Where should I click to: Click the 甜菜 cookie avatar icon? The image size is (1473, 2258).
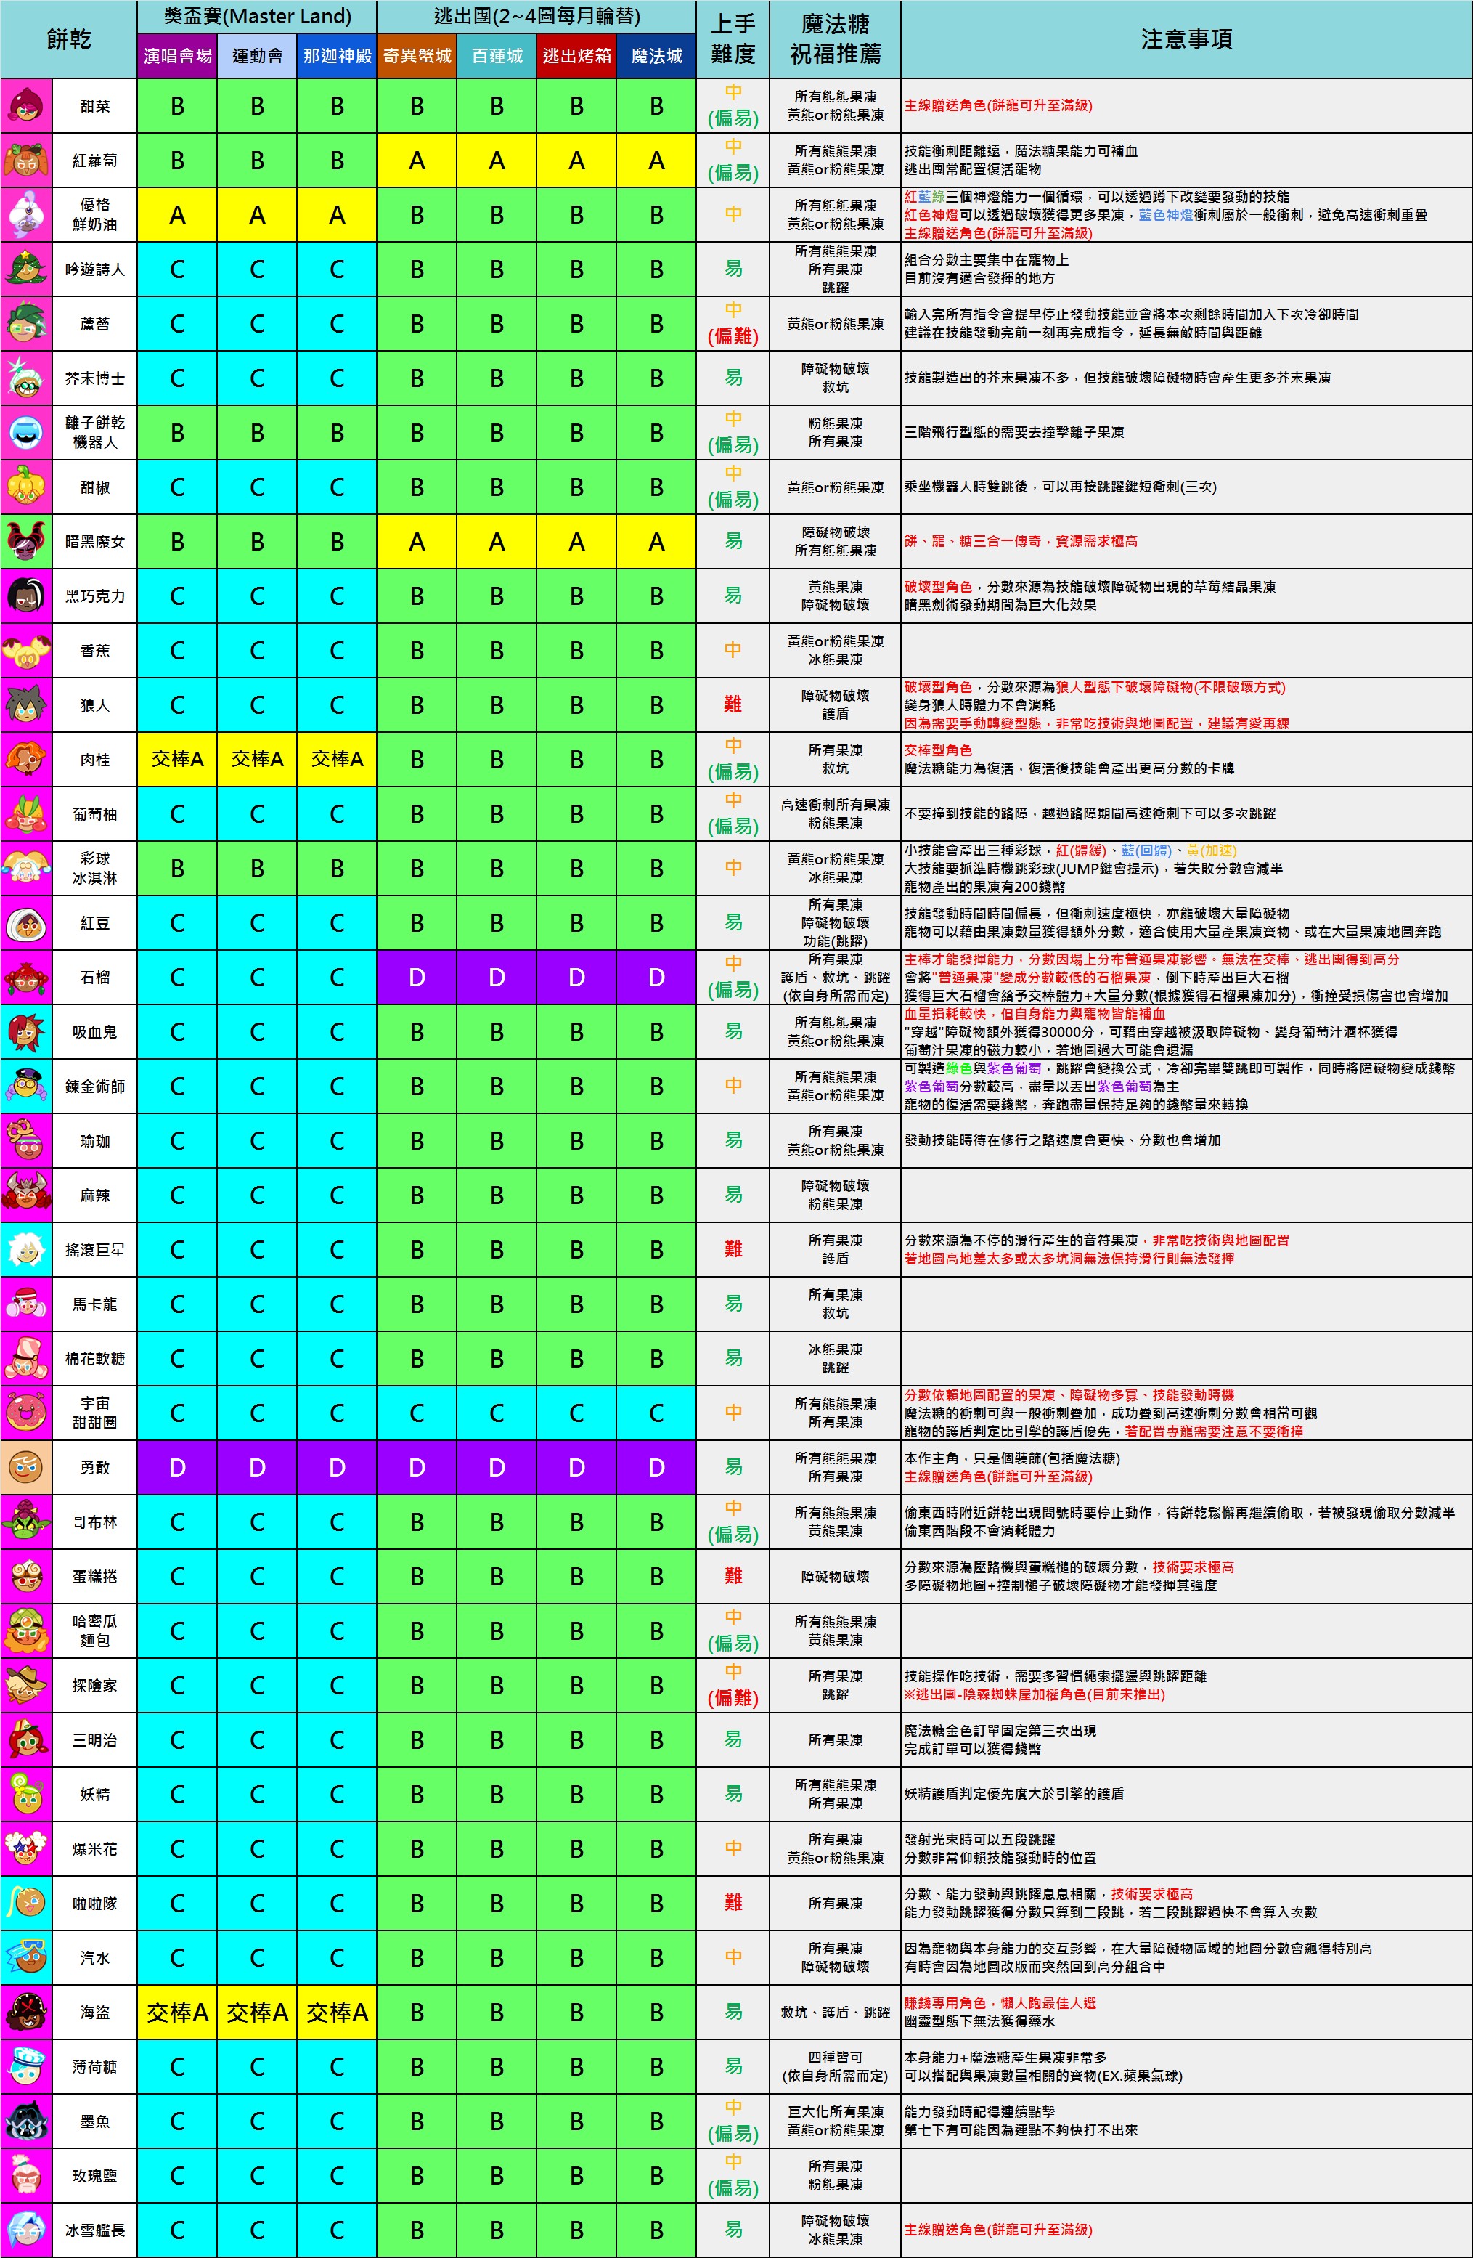pyautogui.click(x=27, y=105)
